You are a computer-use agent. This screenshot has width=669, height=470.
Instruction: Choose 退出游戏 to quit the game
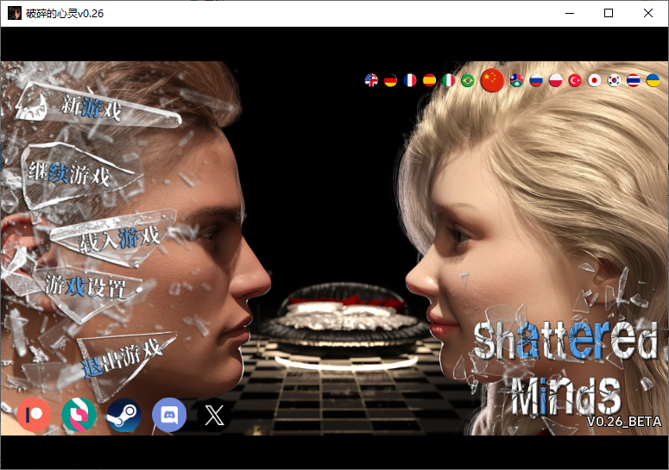tap(122, 358)
